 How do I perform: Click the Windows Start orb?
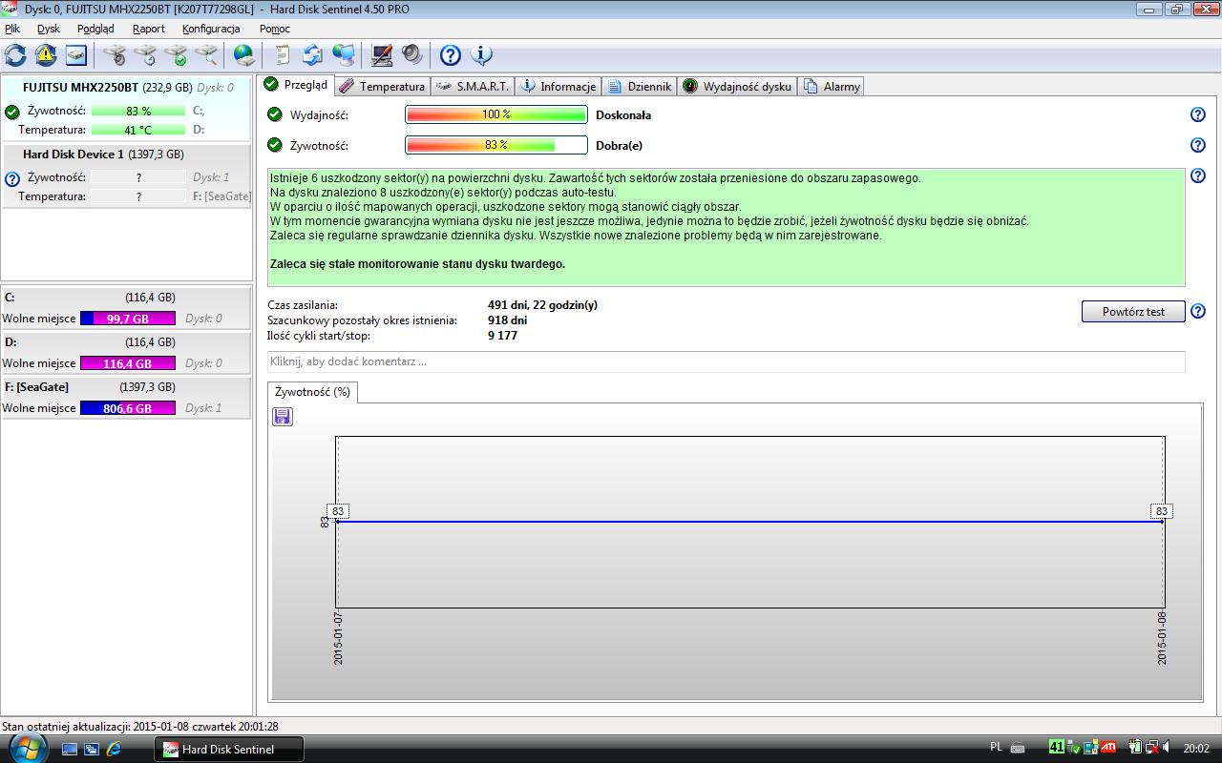[x=29, y=748]
